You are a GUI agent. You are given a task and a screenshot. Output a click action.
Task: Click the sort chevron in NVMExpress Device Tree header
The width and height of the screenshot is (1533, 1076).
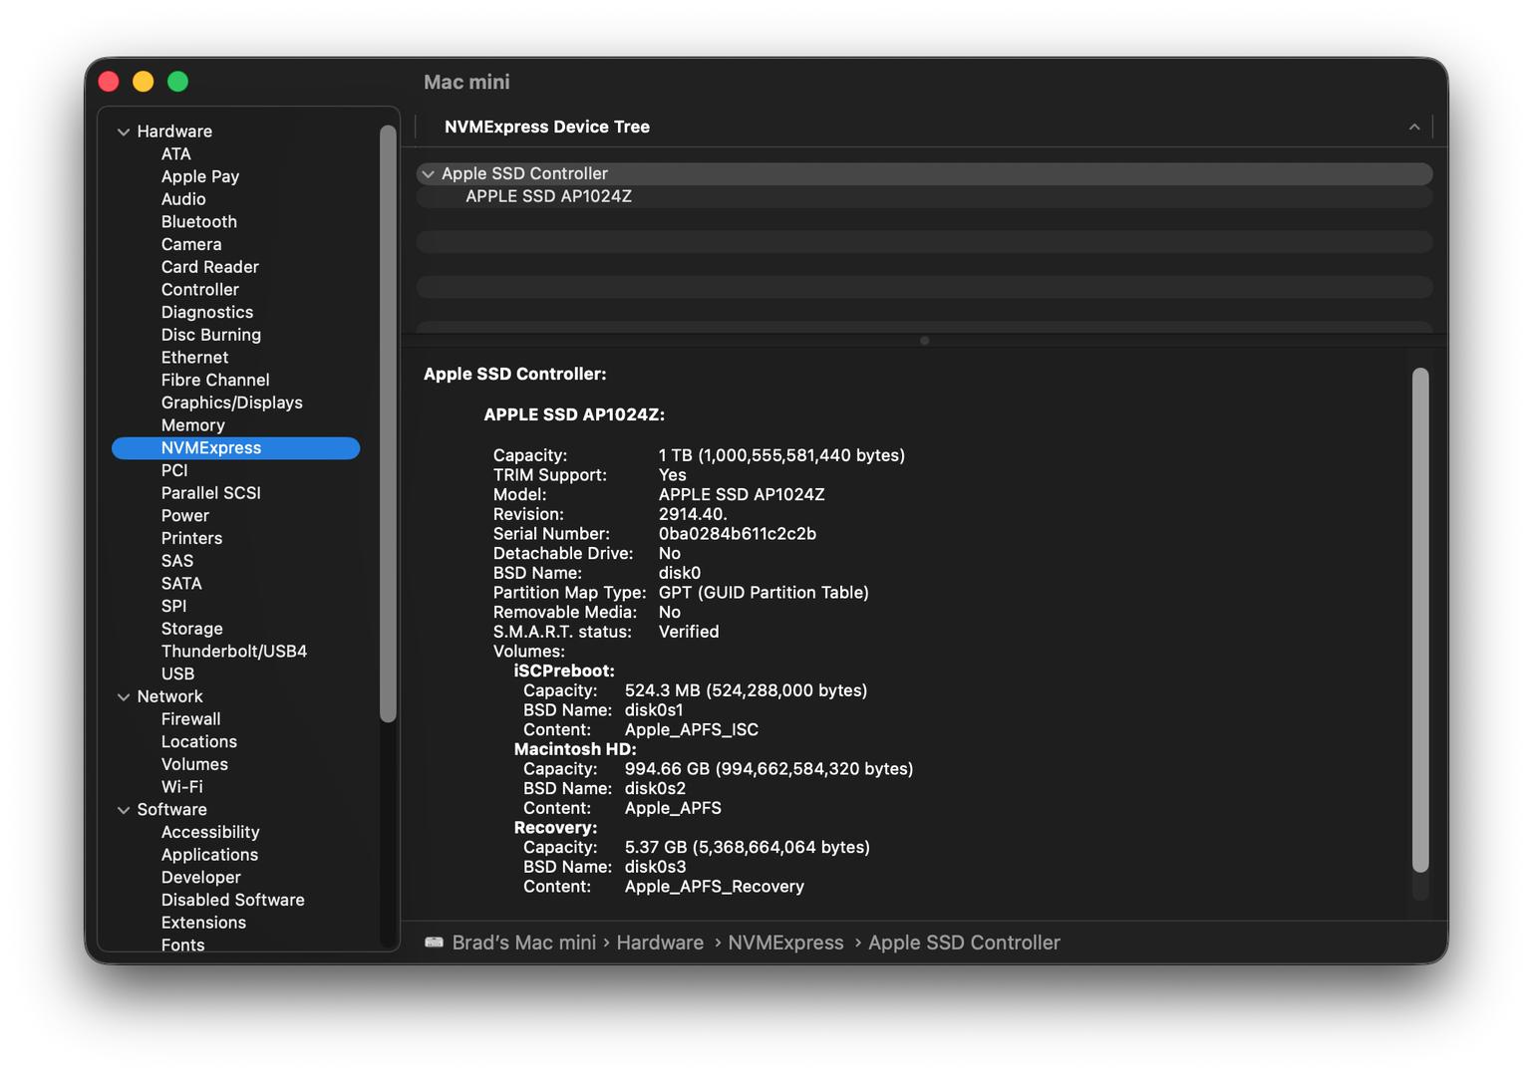click(x=1413, y=128)
